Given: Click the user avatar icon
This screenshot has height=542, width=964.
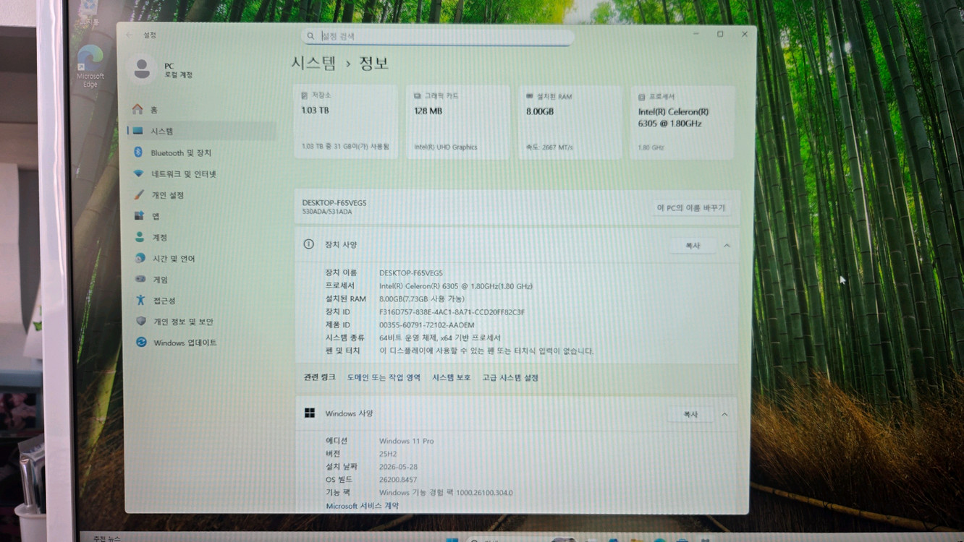Looking at the screenshot, I should point(142,69).
